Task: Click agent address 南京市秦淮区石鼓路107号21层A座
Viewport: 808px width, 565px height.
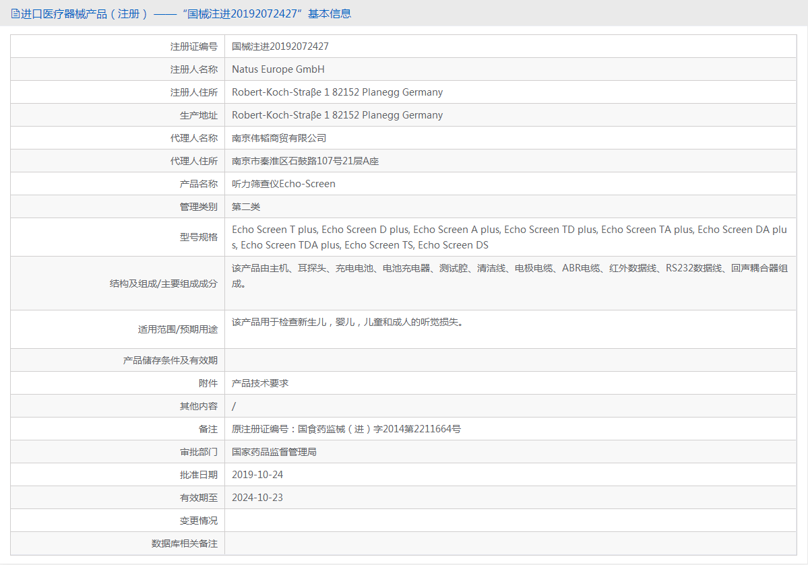Action: (305, 161)
